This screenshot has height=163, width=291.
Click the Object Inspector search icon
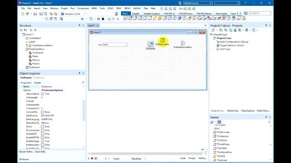[x=83, y=82]
